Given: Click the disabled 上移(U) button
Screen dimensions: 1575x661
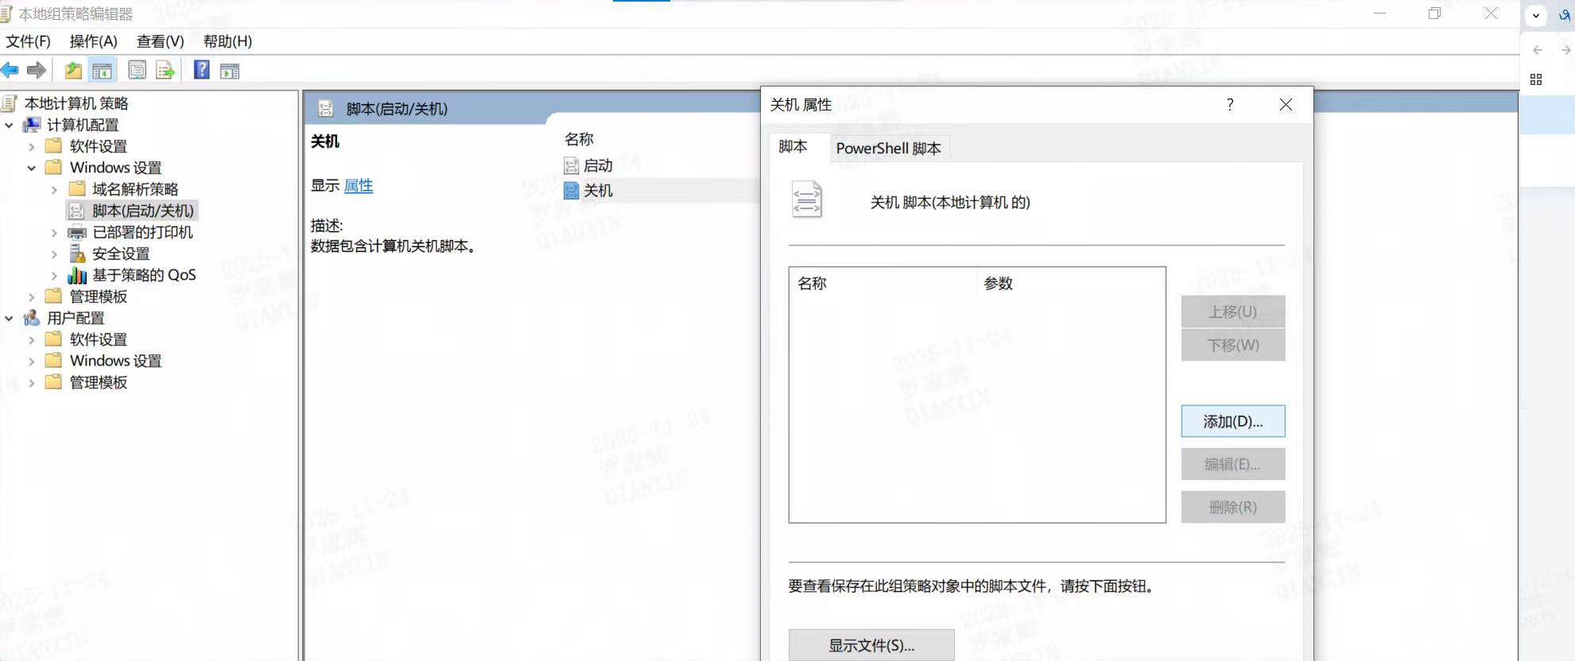Looking at the screenshot, I should click(1232, 311).
